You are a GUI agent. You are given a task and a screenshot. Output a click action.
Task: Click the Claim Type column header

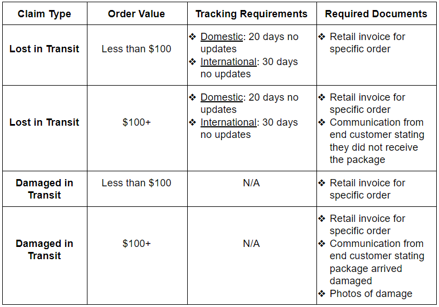pos(45,14)
